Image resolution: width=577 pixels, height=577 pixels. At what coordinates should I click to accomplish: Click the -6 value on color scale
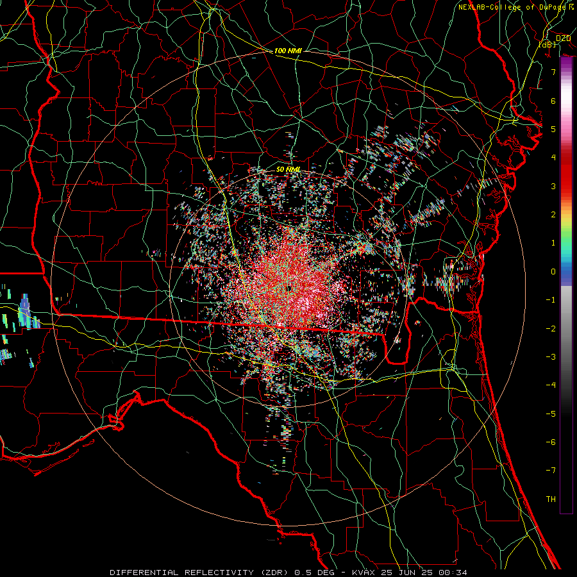click(x=551, y=442)
